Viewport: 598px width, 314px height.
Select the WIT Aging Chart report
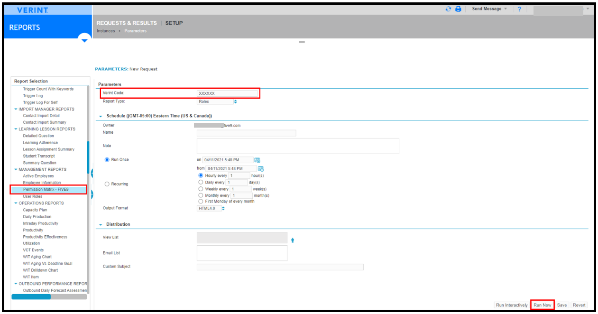pyautogui.click(x=37, y=257)
